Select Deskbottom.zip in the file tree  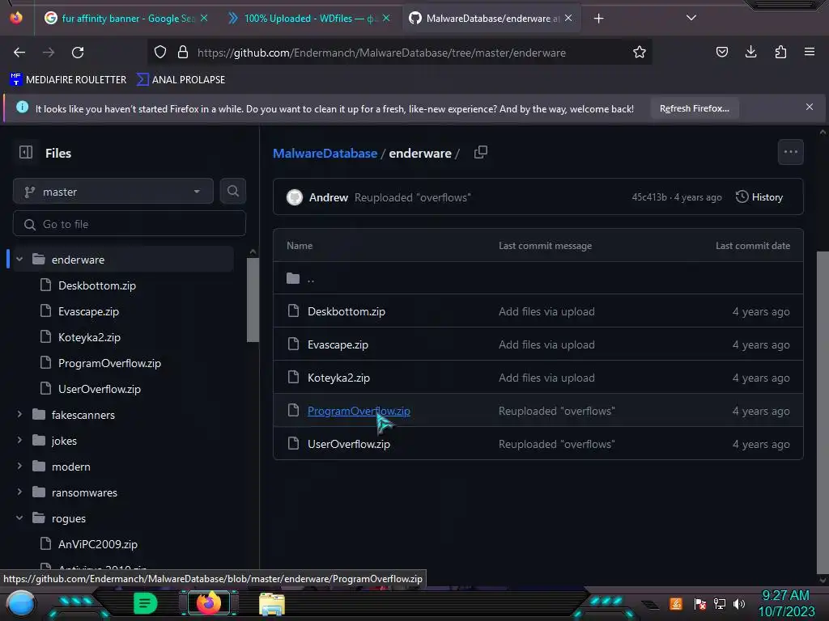coord(97,285)
